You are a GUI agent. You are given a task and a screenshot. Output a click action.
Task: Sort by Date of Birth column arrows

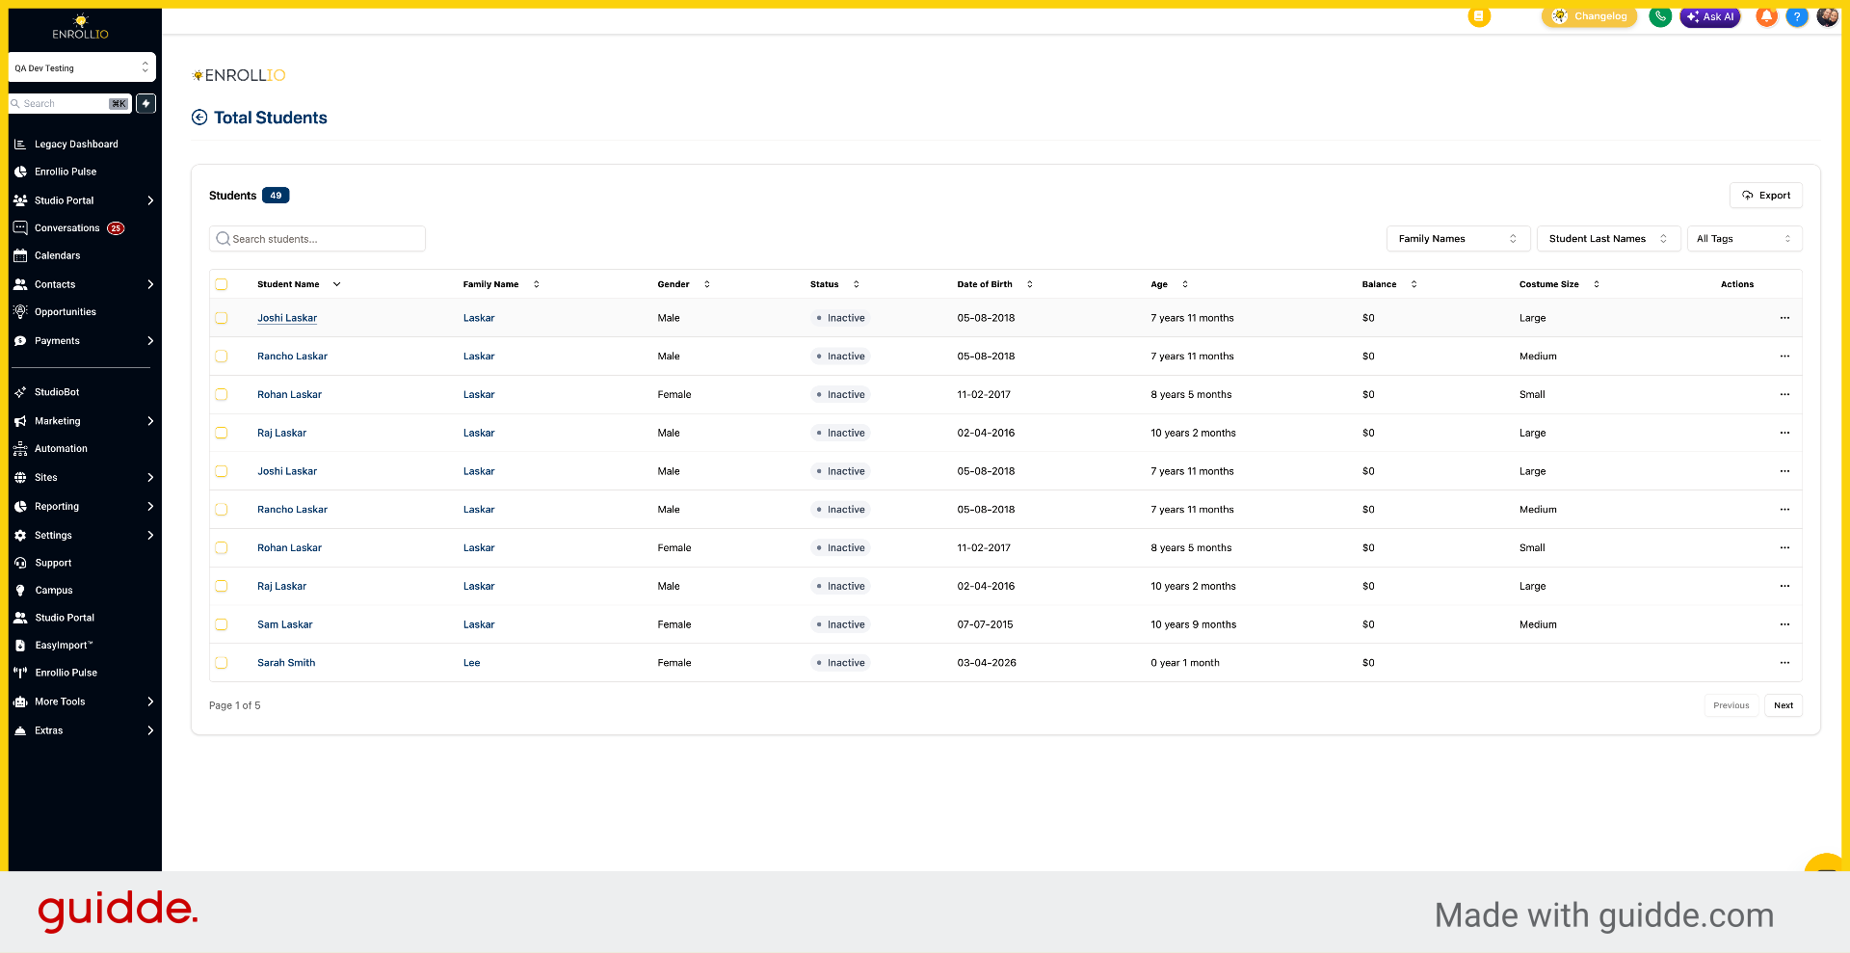[1030, 284]
